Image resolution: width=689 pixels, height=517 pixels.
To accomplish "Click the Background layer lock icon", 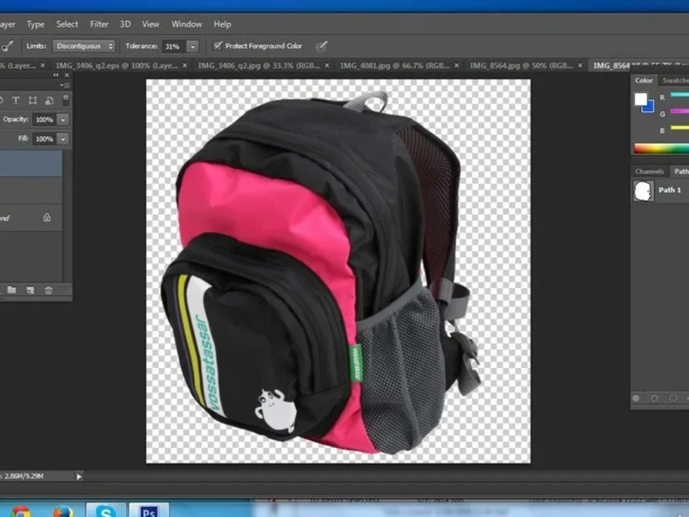I will (47, 218).
